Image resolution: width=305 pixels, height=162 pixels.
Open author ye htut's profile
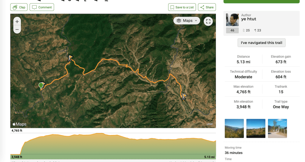click(249, 19)
